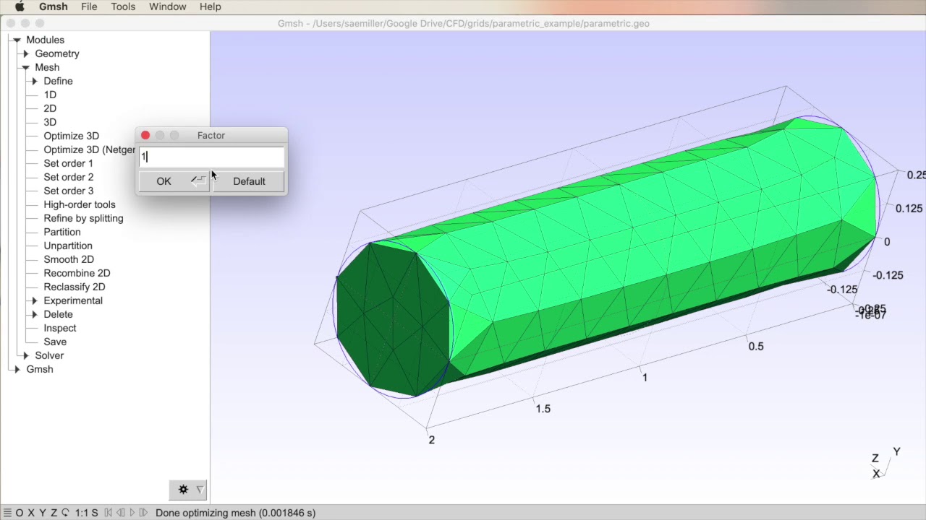The image size is (926, 520).
Task: Select Set order 3
Action: pyautogui.click(x=68, y=191)
